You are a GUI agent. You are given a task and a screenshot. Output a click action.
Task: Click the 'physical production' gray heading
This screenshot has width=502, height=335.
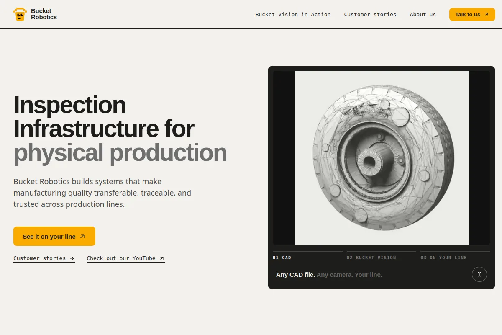[x=120, y=152]
